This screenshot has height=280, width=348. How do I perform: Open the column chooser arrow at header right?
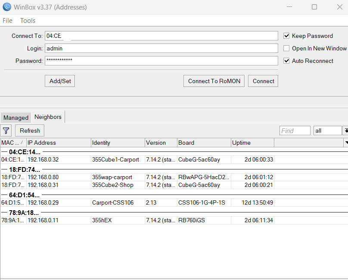(x=346, y=143)
